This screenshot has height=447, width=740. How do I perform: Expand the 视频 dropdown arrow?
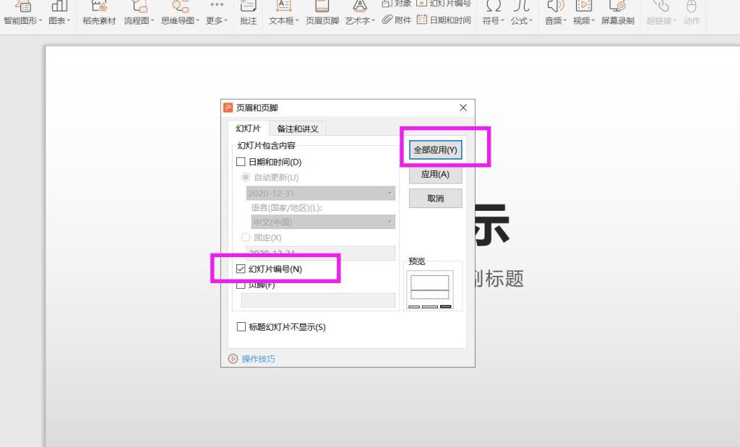point(593,21)
